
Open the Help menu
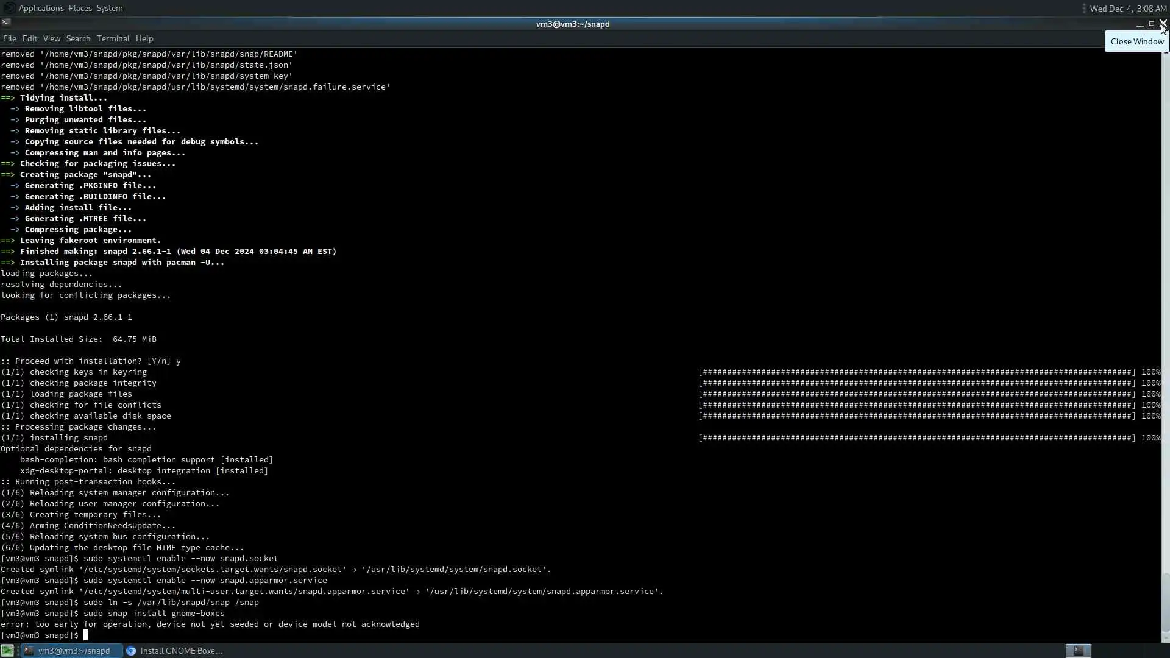pyautogui.click(x=144, y=38)
